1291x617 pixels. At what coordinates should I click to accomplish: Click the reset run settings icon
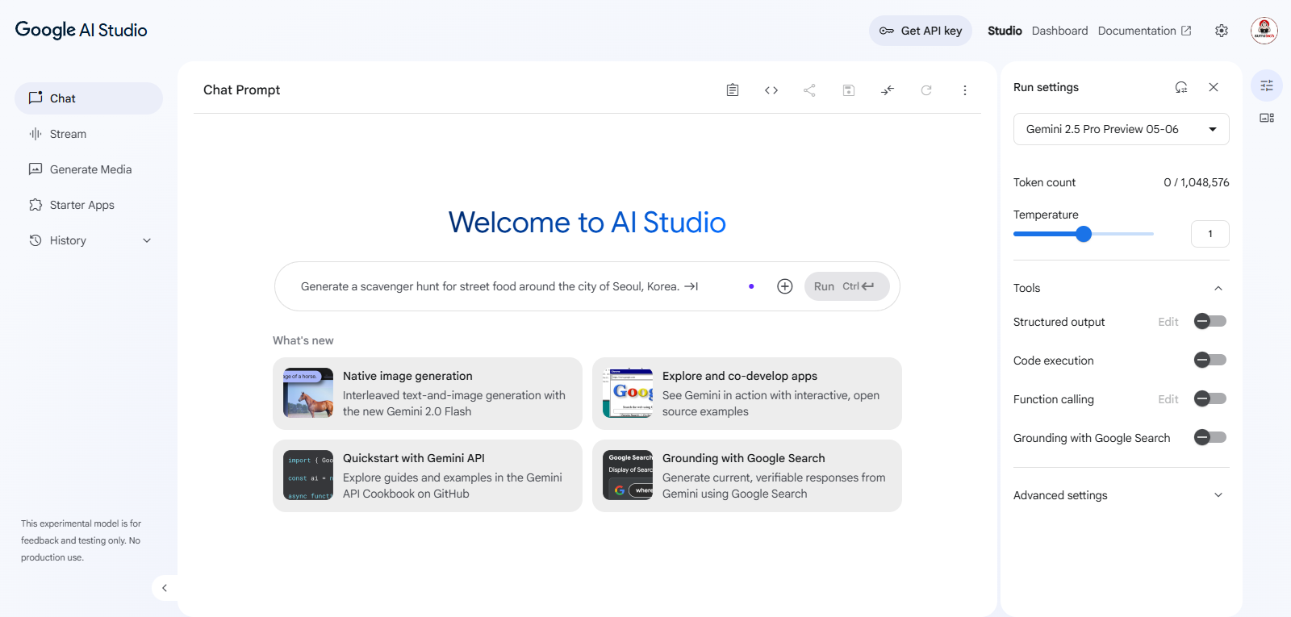1181,87
